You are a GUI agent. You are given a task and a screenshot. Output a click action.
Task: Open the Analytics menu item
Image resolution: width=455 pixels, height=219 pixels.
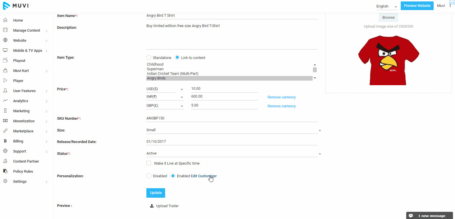(x=20, y=101)
